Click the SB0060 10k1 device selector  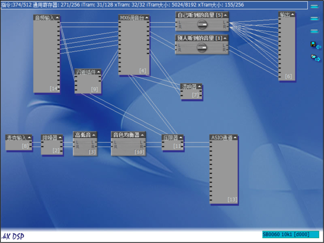pos(289,235)
